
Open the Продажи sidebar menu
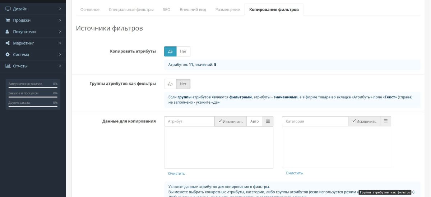tap(33, 20)
